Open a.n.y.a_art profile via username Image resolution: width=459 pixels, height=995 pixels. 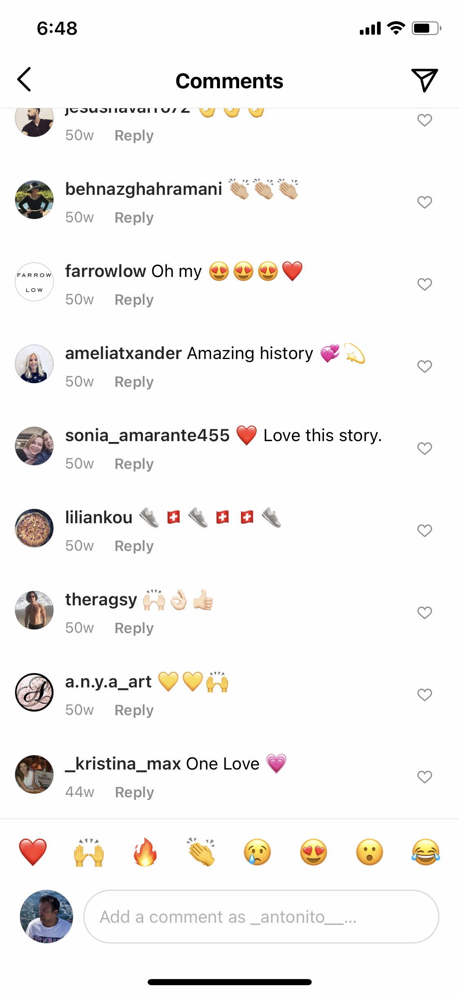coord(108,682)
